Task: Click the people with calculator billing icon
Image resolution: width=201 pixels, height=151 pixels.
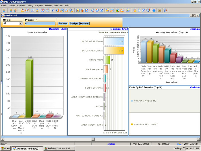Action: pyautogui.click(x=62, y=10)
